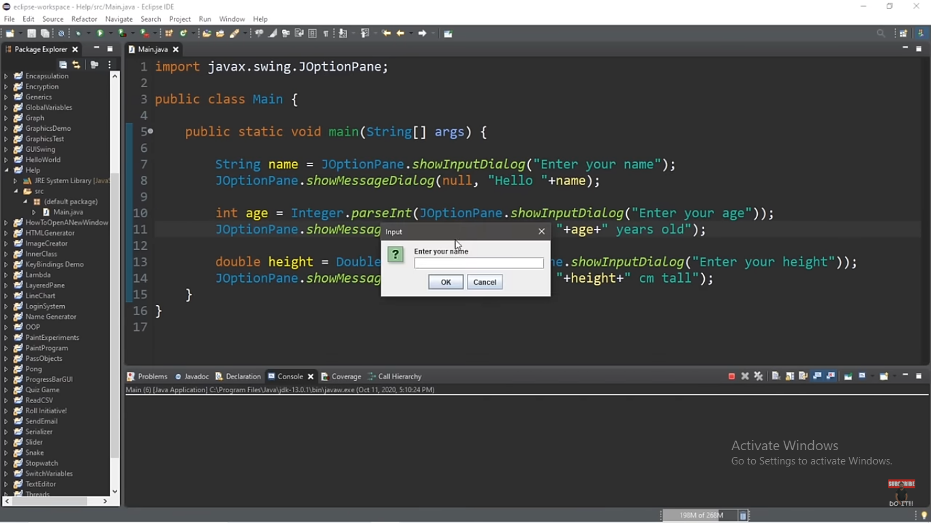The height and width of the screenshot is (523, 931).
Task: Close the Main.java editor tab
Action: [x=176, y=50]
